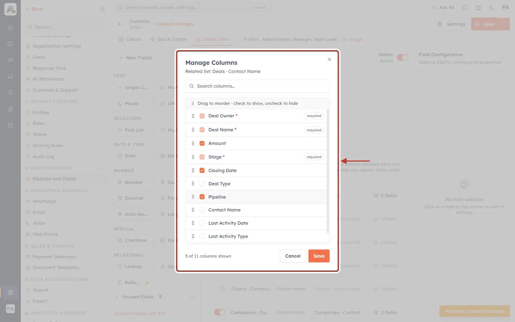Image resolution: width=515 pixels, height=322 pixels.
Task: Click Back at top of sidebar
Action: pyautogui.click(x=34, y=9)
